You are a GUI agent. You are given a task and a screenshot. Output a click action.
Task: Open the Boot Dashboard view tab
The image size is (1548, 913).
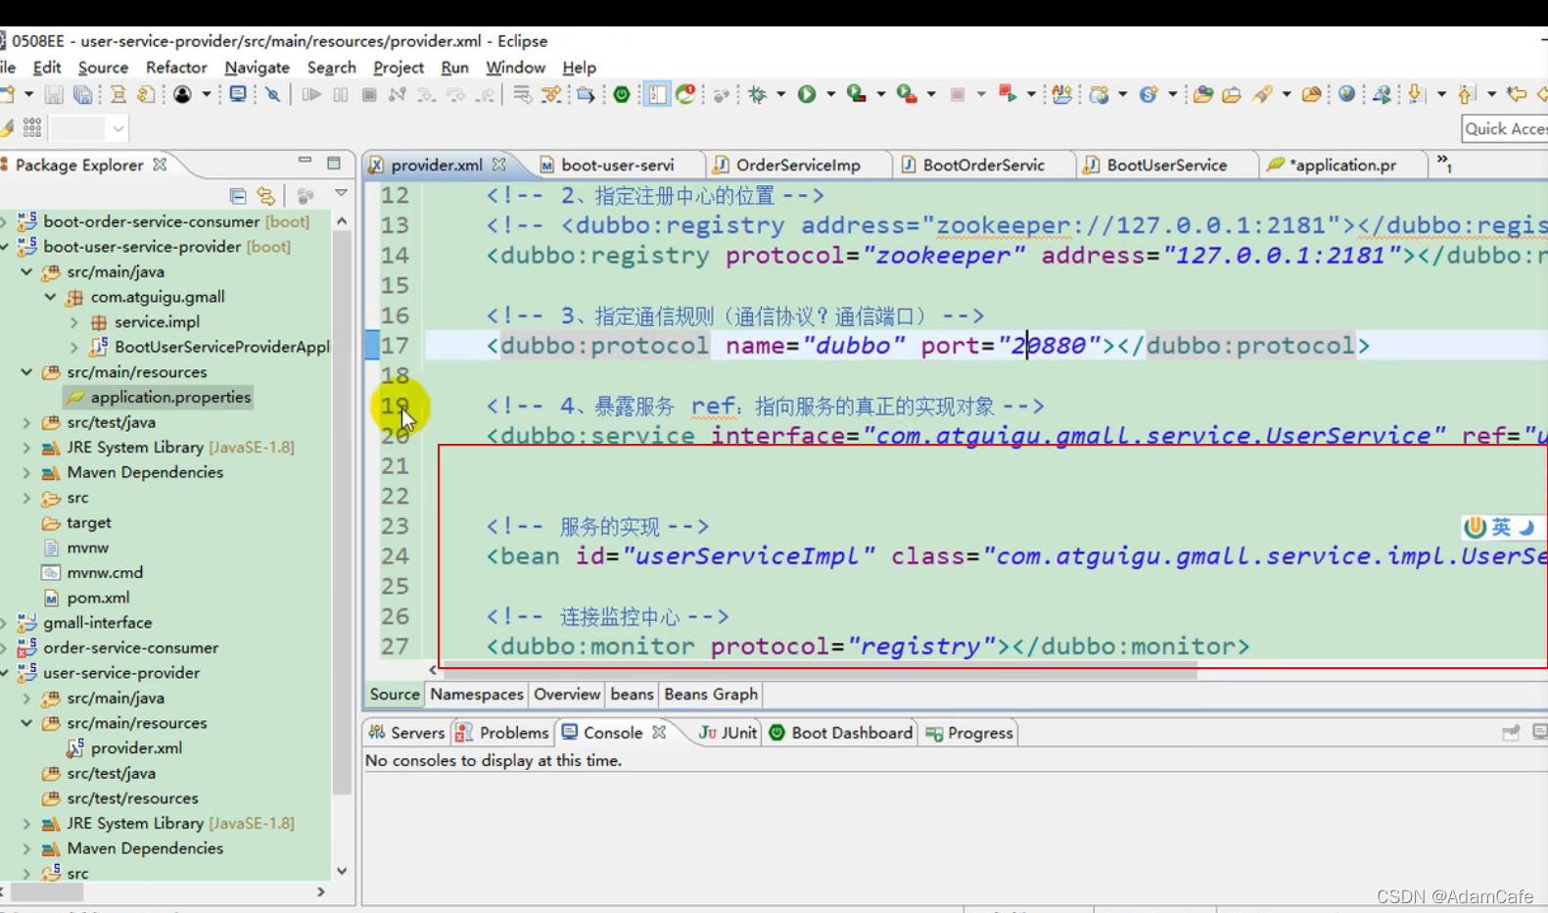pyautogui.click(x=840, y=733)
